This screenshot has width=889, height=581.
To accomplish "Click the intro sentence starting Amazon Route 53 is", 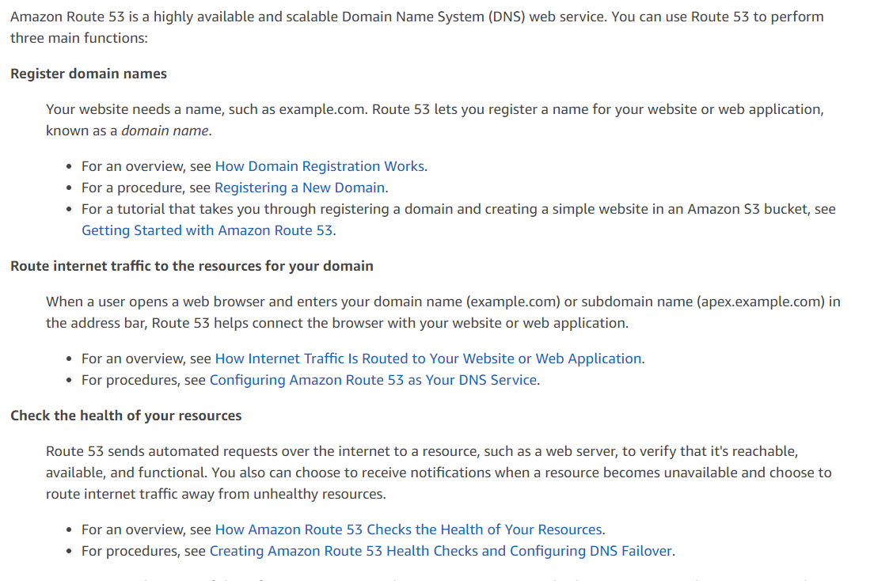I will 416,27.
